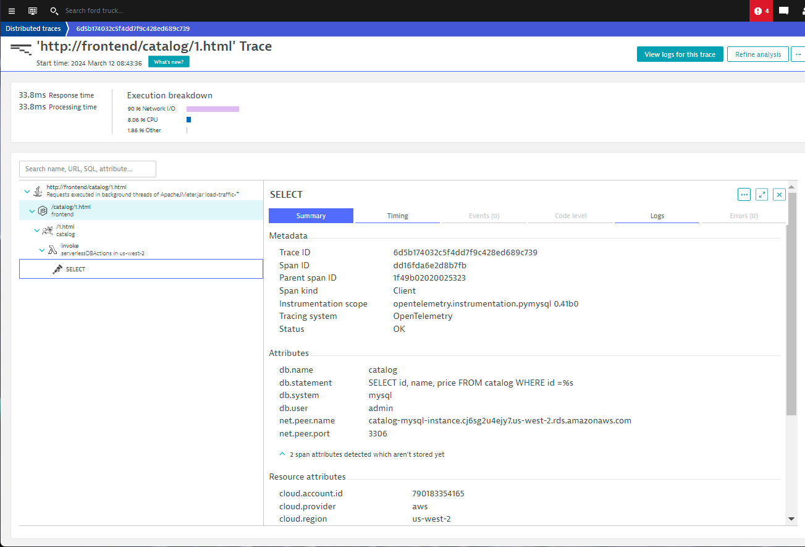
Task: Collapse the /1.html catalog tree node
Action: (36, 231)
